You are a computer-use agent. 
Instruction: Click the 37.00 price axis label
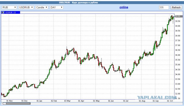pyautogui.click(x=178, y=45)
